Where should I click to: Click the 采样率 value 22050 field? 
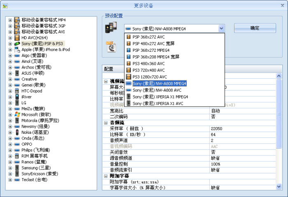[242, 128]
